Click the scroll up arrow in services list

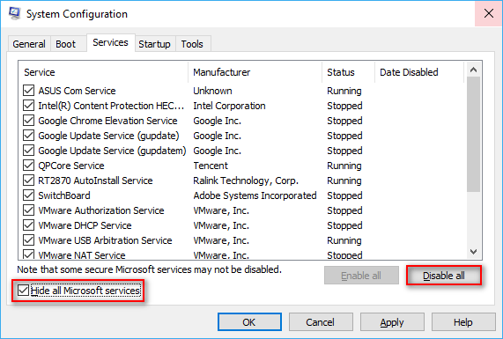[x=473, y=70]
